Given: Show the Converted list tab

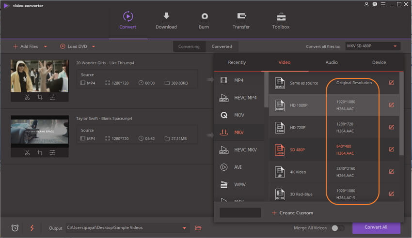Looking at the screenshot, I should (222, 46).
